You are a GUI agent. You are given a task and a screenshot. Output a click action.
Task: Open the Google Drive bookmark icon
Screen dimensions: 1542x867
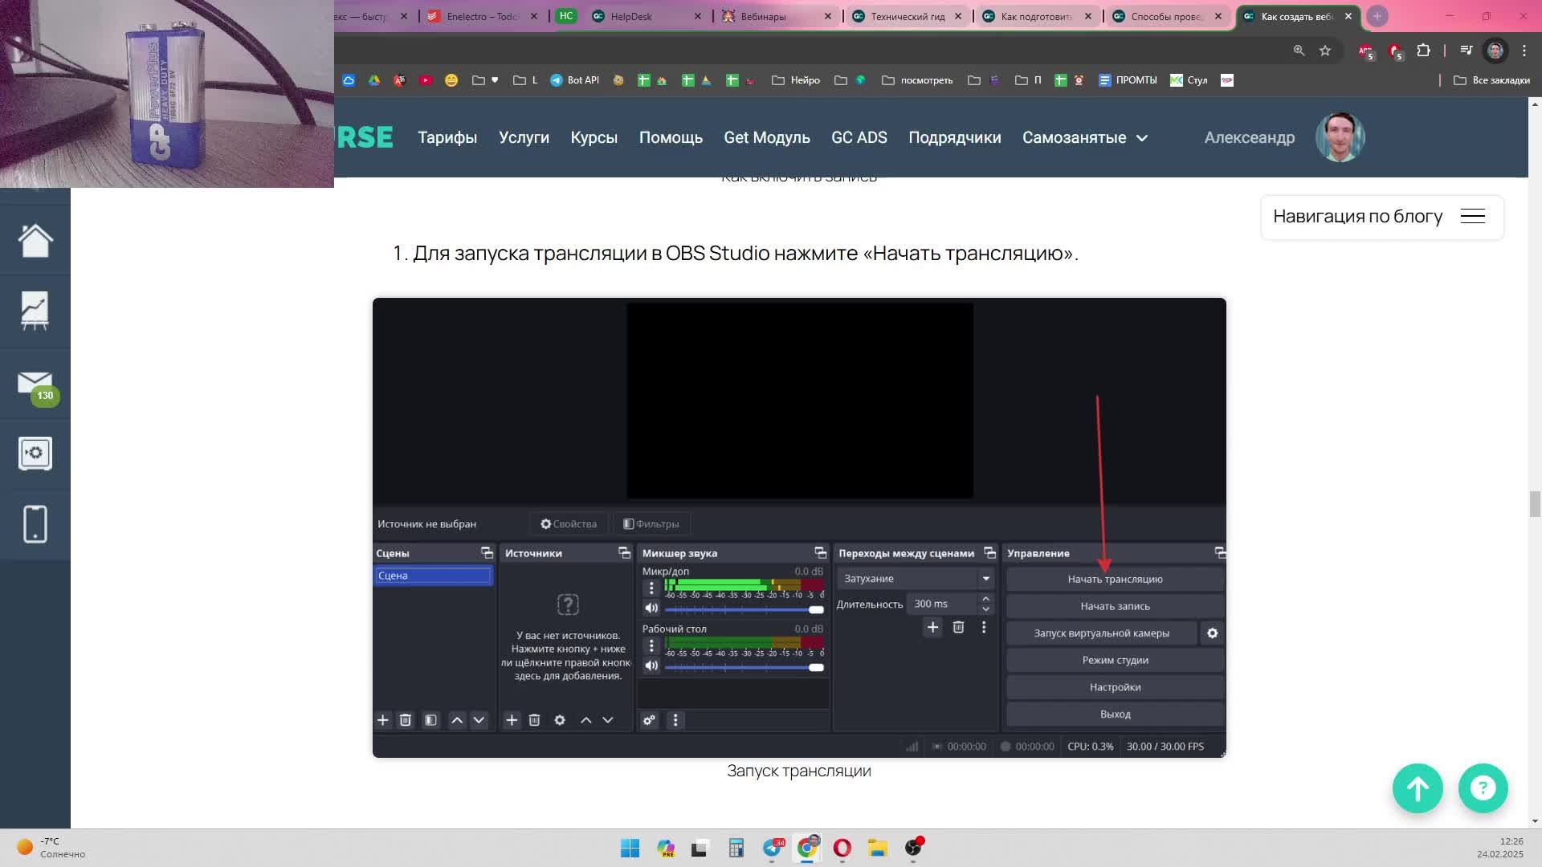click(374, 80)
